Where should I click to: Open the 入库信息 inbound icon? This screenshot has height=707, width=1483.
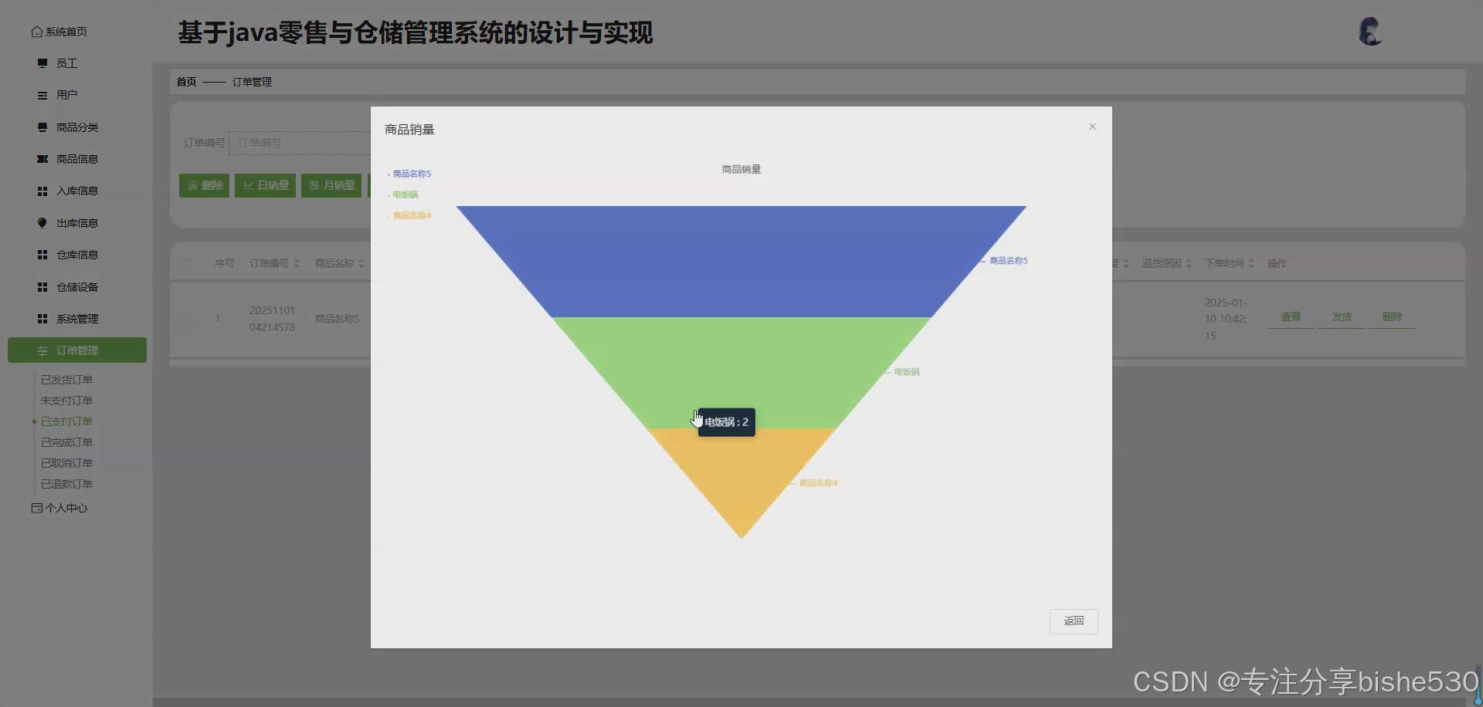tap(42, 190)
